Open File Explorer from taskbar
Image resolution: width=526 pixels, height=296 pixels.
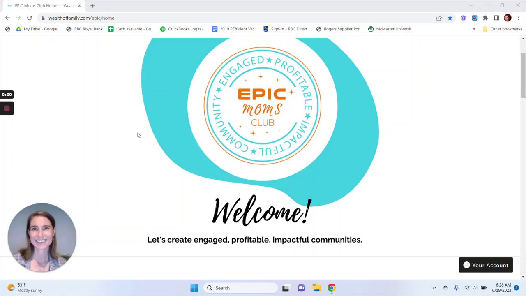[316, 288]
